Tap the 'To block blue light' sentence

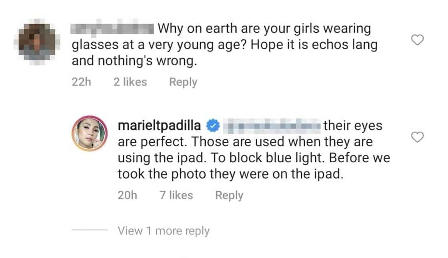(x=272, y=158)
